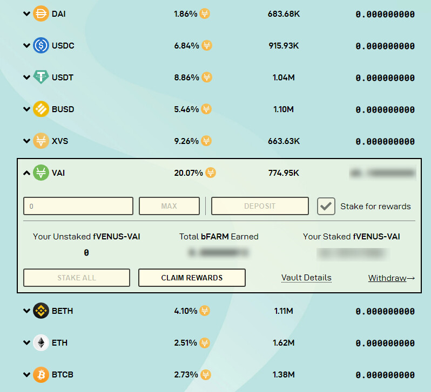The image size is (431, 392).
Task: Focus the VAI deposit amount field
Action: 78,206
